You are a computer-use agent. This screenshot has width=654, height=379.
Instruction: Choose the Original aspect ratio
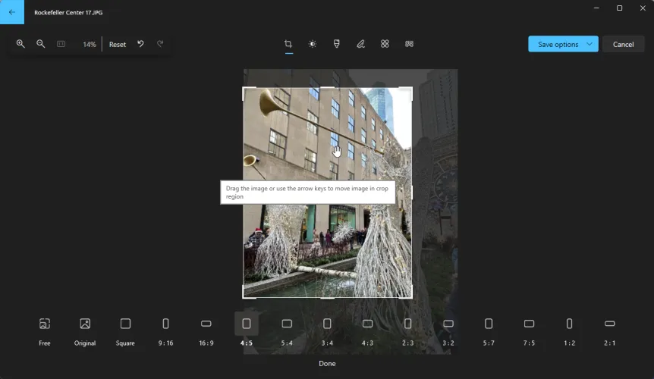pyautogui.click(x=85, y=330)
